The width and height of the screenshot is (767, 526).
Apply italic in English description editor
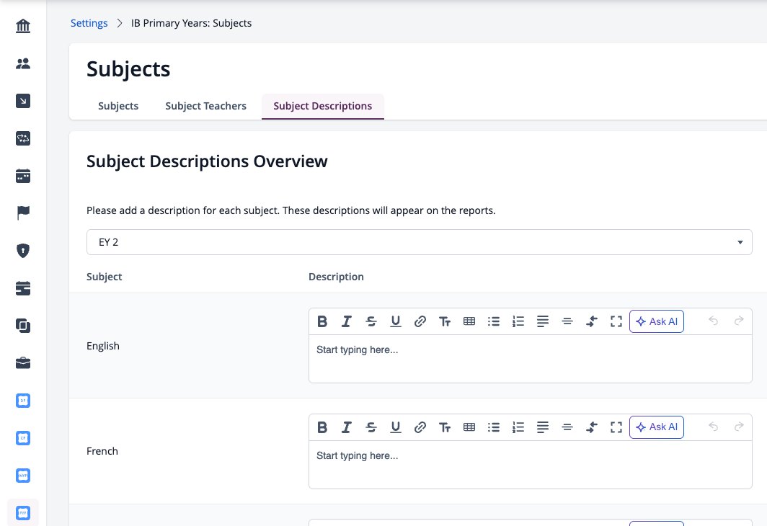pos(346,321)
